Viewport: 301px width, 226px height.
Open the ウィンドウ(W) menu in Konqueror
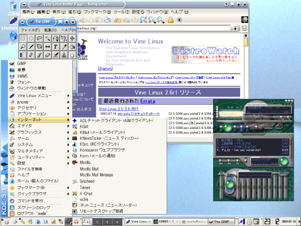[157, 12]
